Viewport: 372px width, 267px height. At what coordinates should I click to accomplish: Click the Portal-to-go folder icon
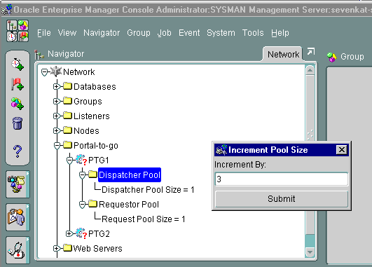68,145
